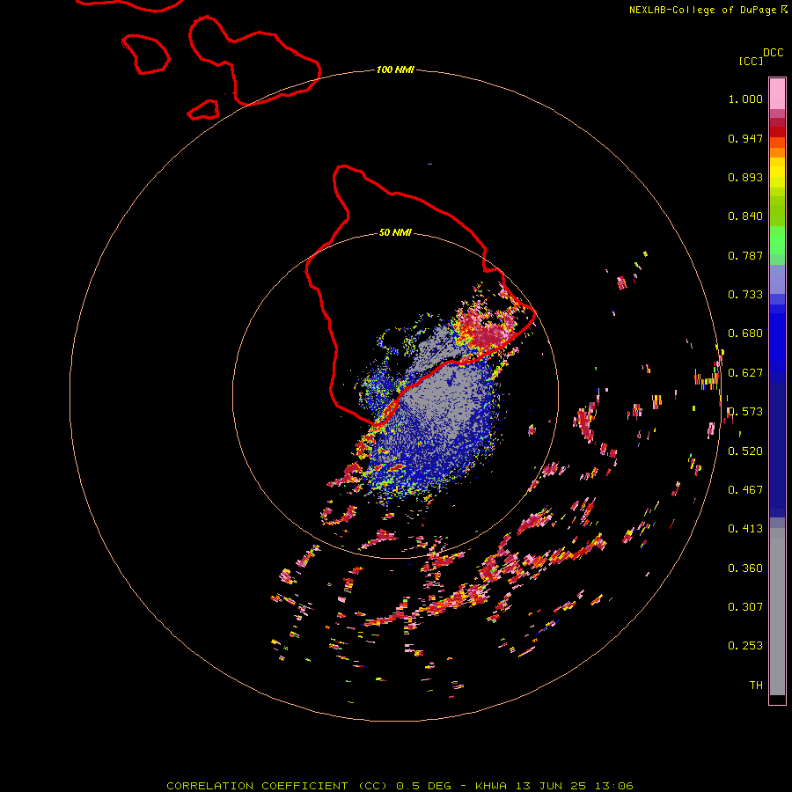This screenshot has height=792, width=792.
Task: Click the crimson high-CC echo cluster northeast of radar
Action: pyautogui.click(x=488, y=334)
